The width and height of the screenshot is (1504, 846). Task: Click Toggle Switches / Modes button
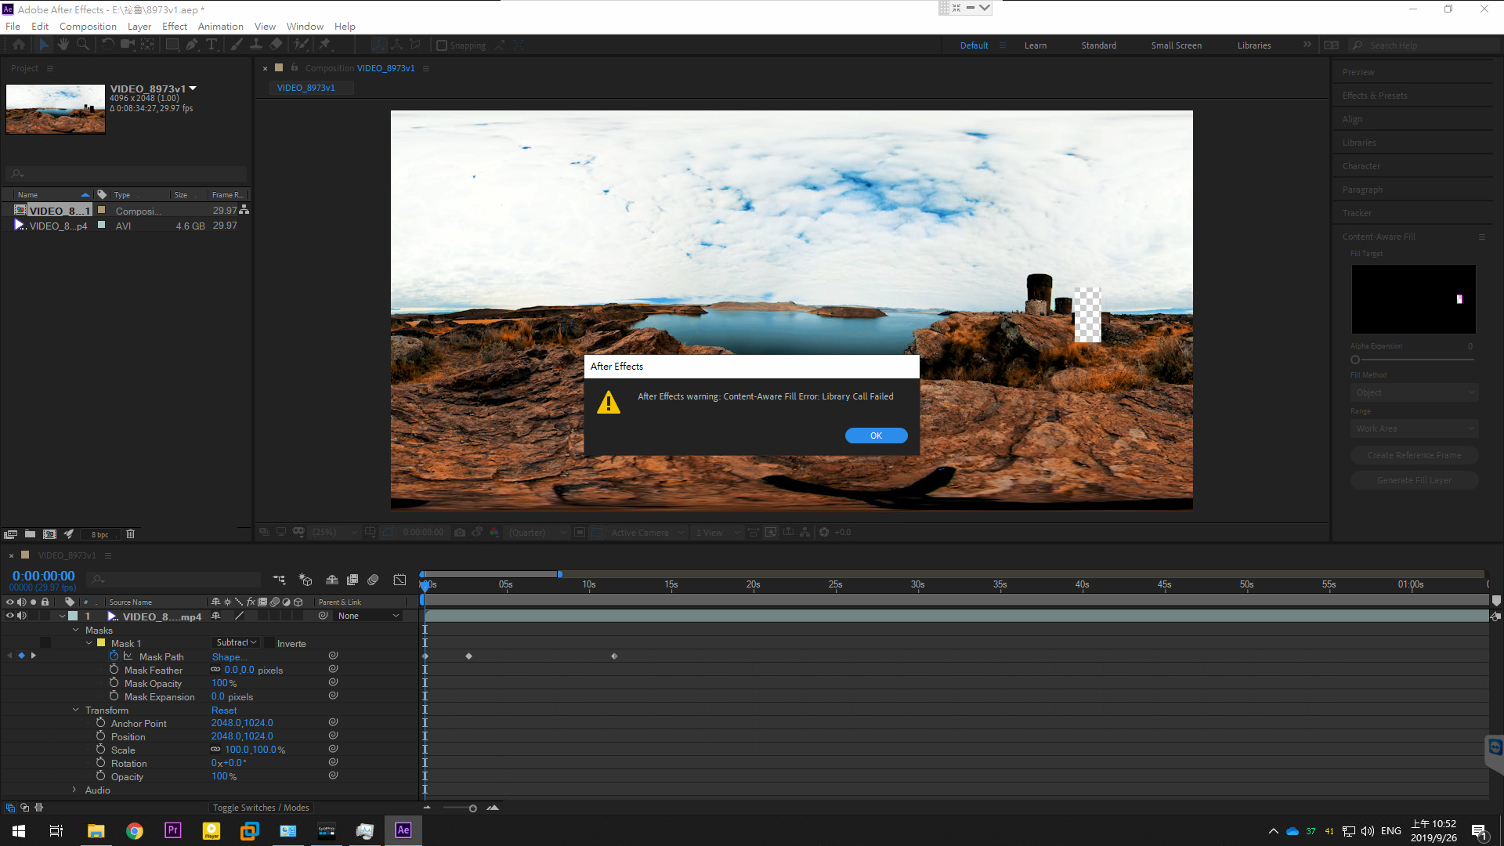261,808
